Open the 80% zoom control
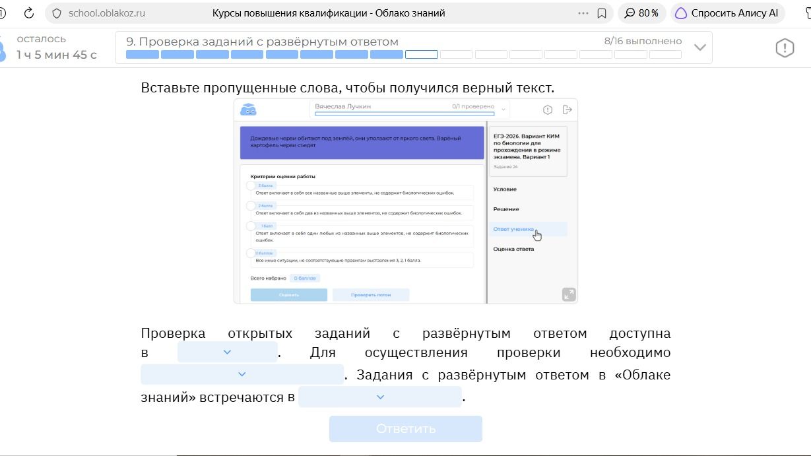The height and width of the screenshot is (456, 811). tap(641, 13)
